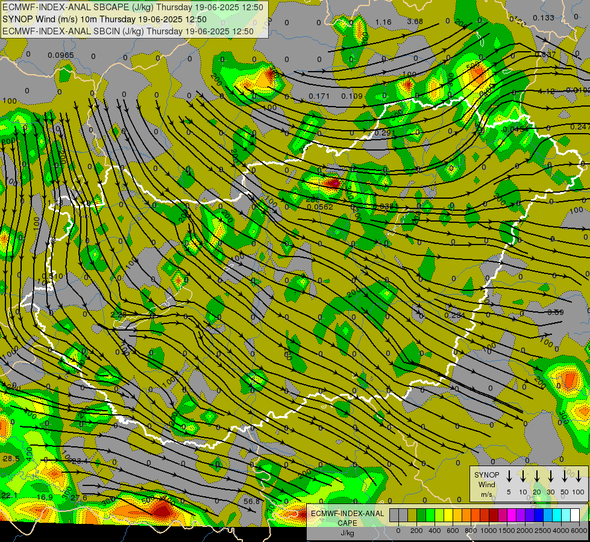590x542 pixels.
Task: Click the 600 tick label on CAPE scale
Action: (453, 531)
